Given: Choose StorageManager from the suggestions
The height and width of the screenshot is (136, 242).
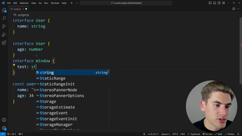Looking at the screenshot, I should tap(73, 125).
